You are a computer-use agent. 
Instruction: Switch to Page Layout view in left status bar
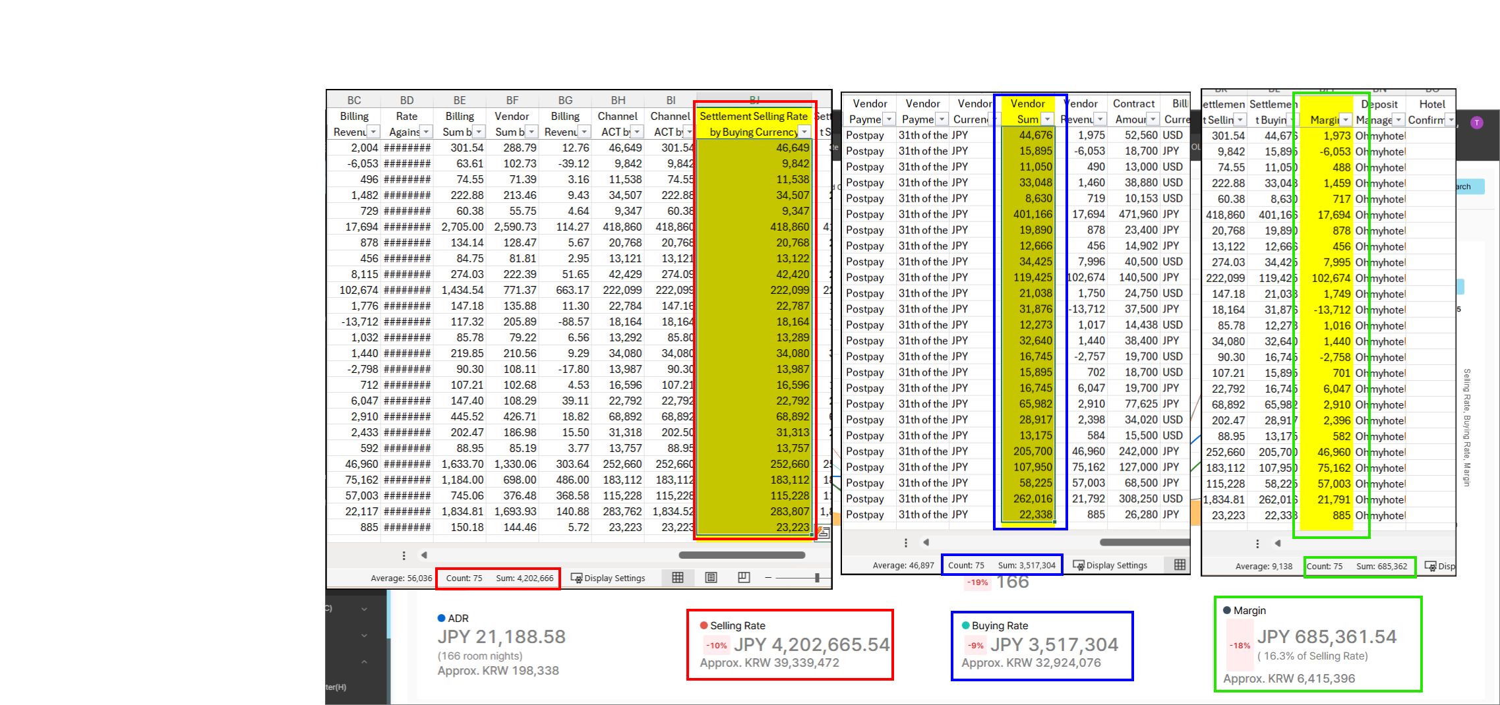[711, 578]
